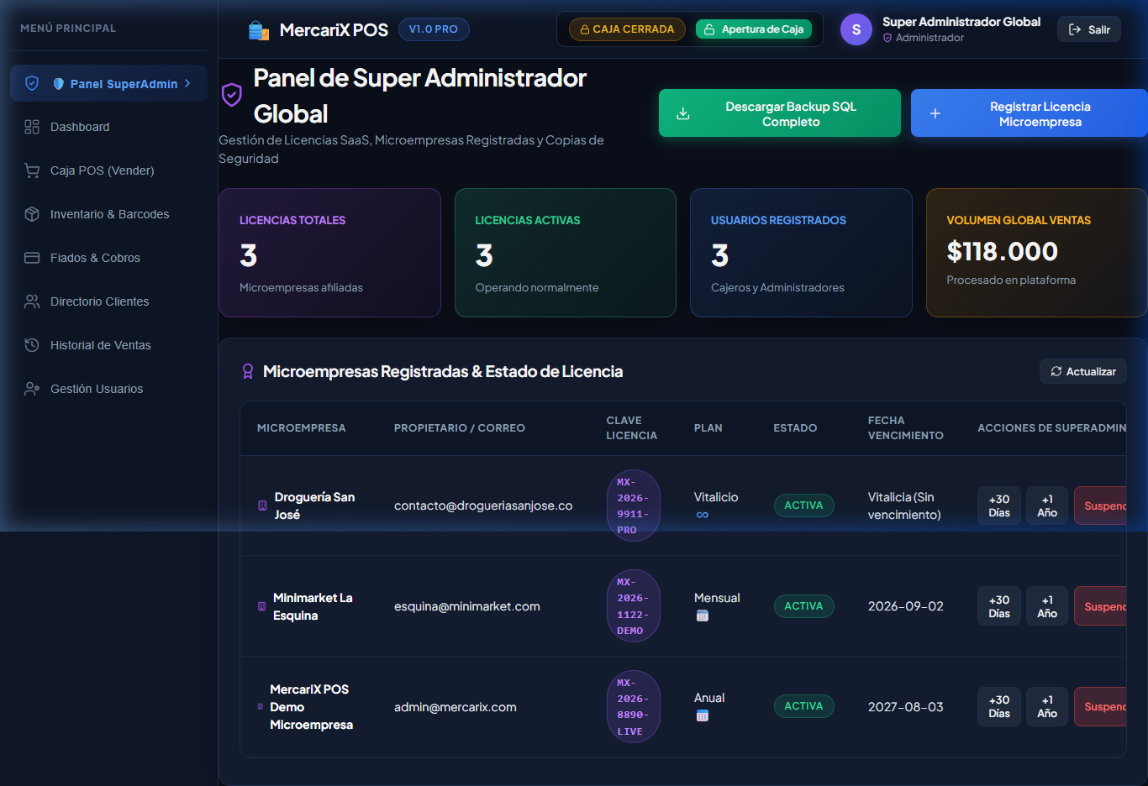Click the Salir logout button

coord(1089,29)
